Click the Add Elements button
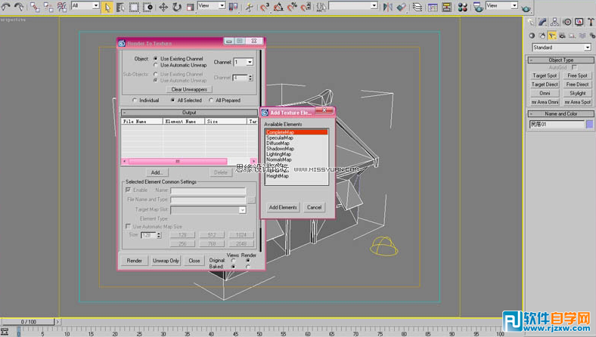The image size is (596, 337). [x=283, y=207]
